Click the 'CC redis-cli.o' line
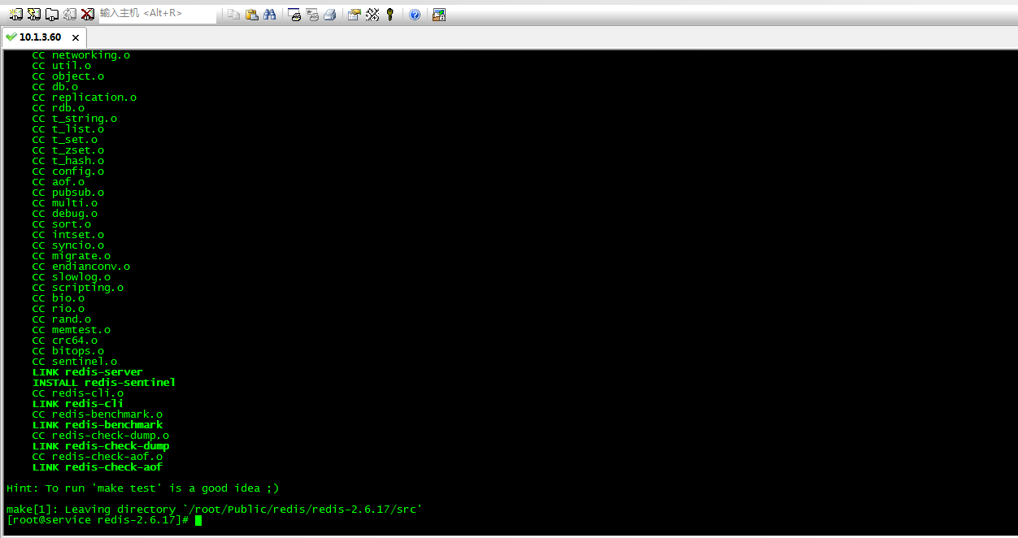 click(78, 393)
